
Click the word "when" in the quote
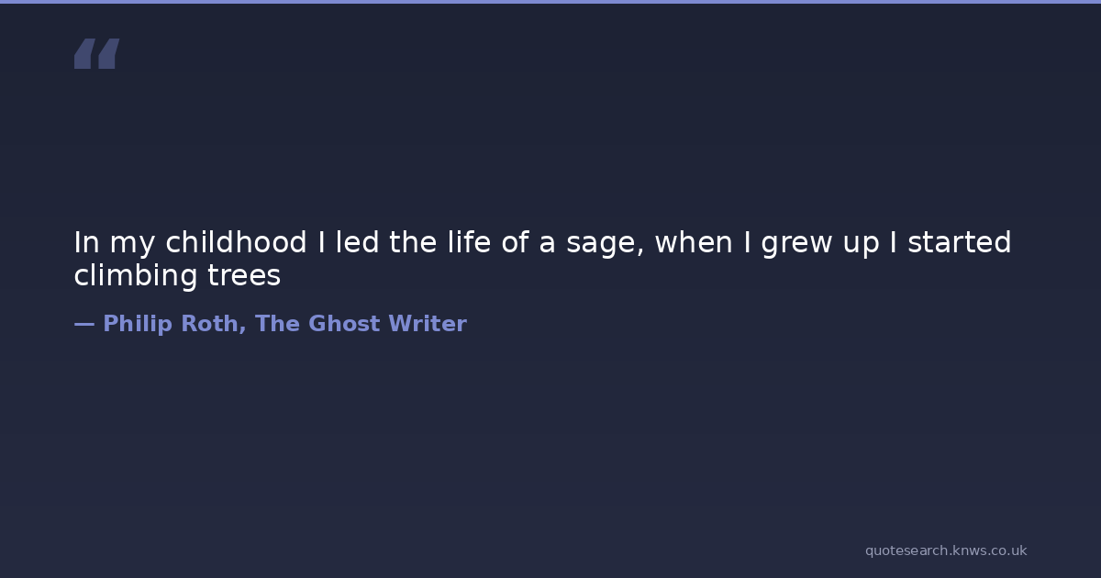pos(688,243)
